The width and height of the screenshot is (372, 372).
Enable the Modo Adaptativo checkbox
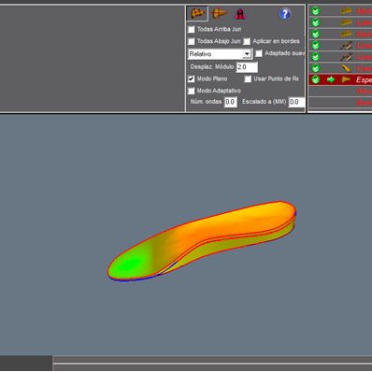tap(192, 91)
